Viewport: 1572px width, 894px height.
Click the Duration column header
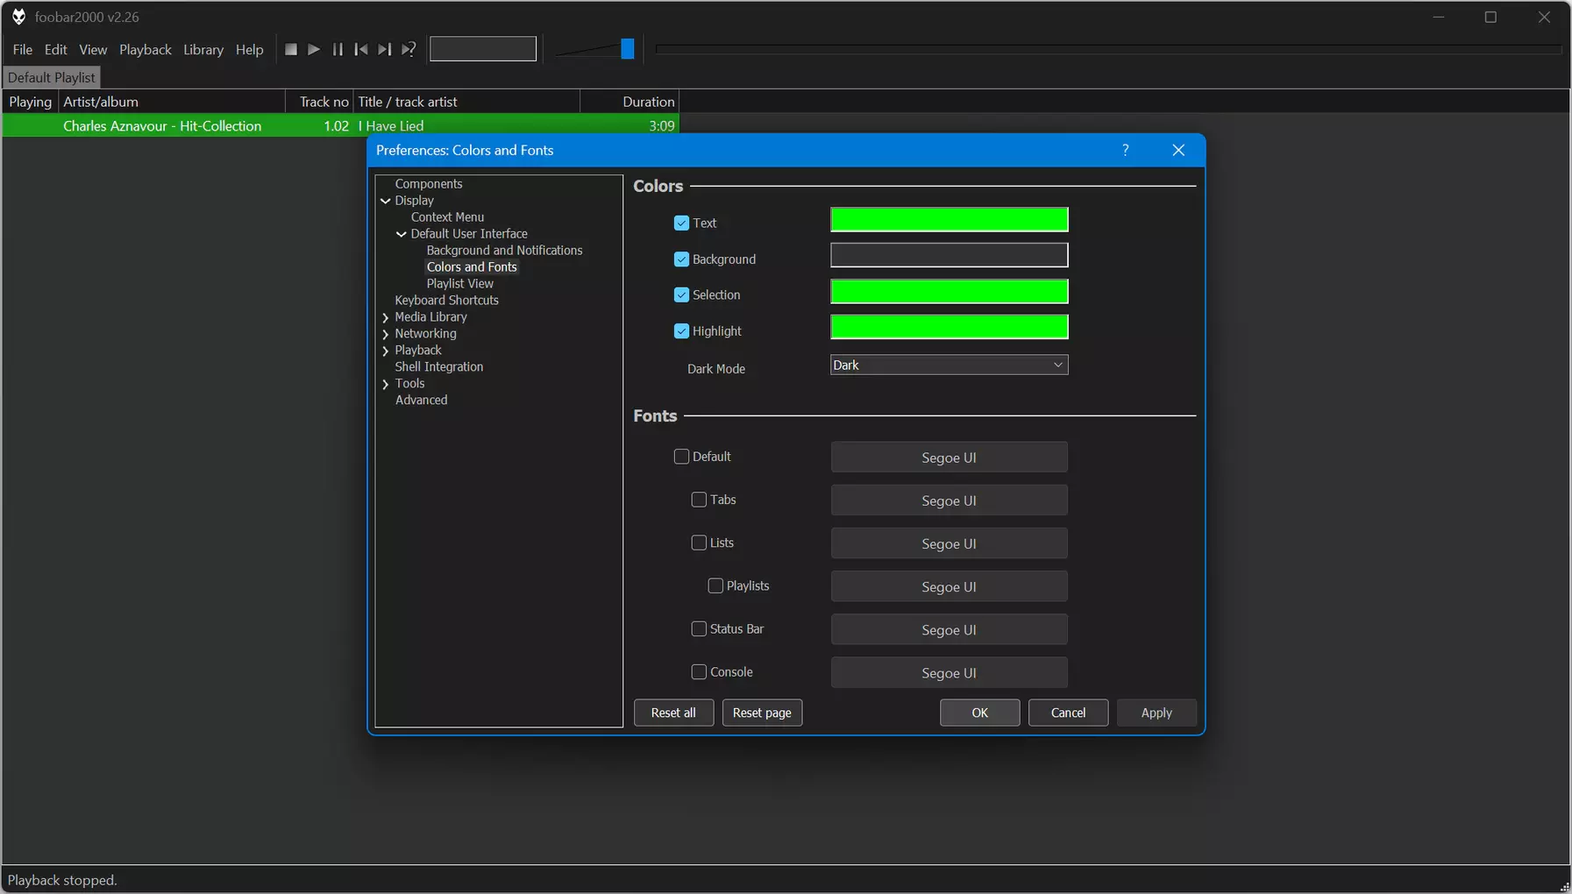(x=630, y=102)
